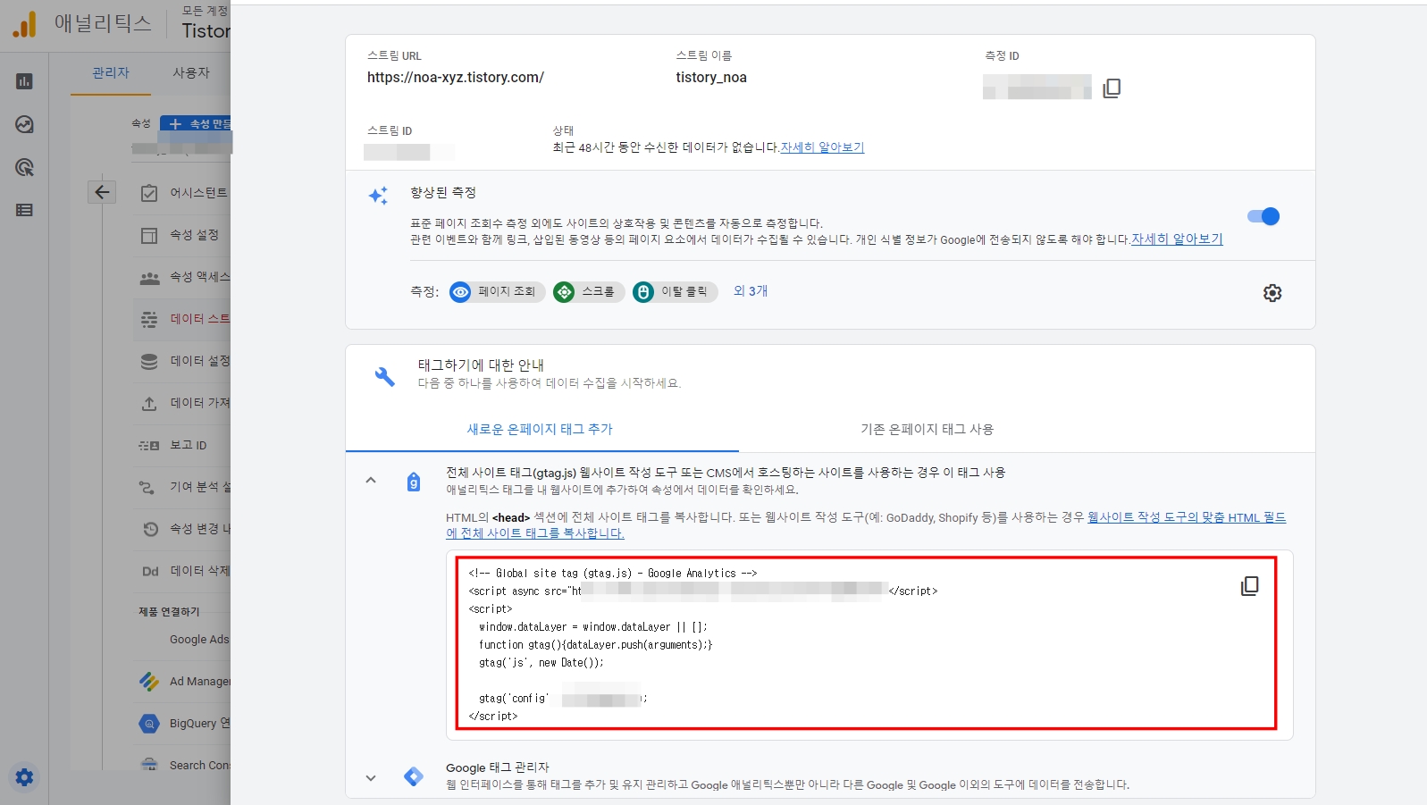Click the 페이지 조회 measurement chip
This screenshot has width=1427, height=805.
pyautogui.click(x=497, y=292)
